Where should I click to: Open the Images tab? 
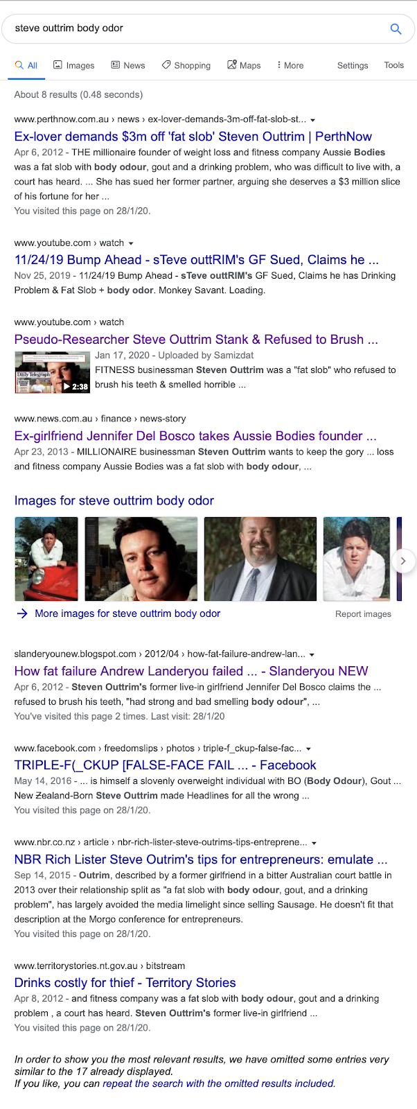point(74,65)
